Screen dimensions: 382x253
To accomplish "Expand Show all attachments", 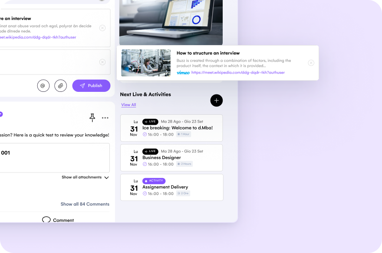I will point(85,177).
